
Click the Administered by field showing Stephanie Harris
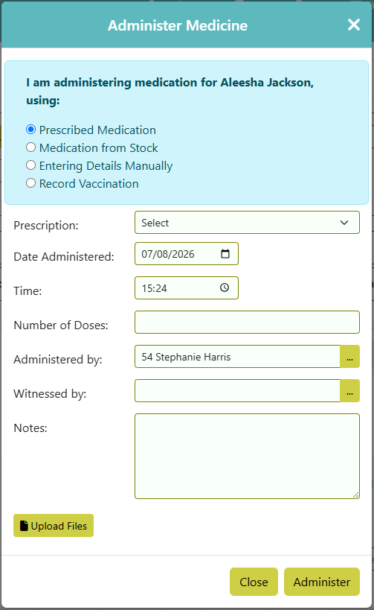tap(237, 356)
